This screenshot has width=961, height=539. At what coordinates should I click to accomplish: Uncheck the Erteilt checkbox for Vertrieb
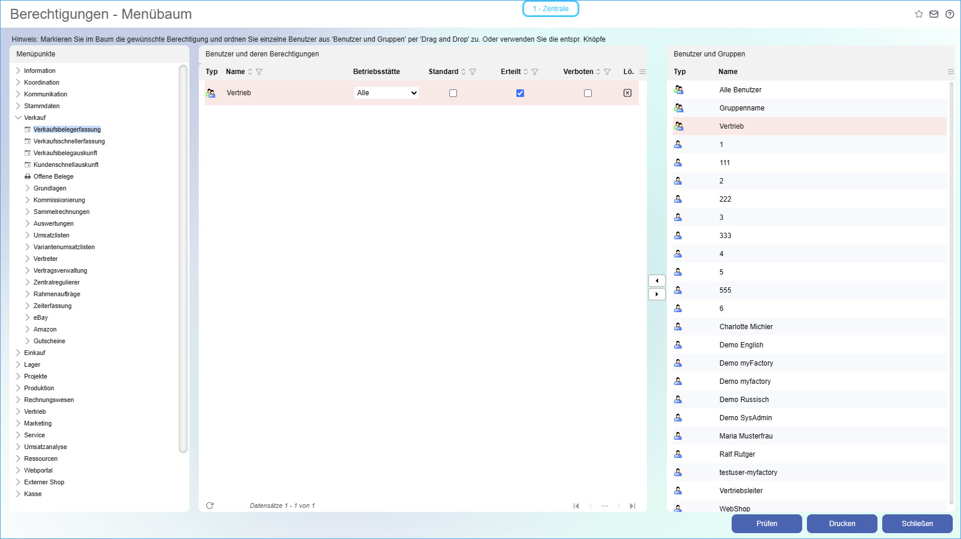520,93
